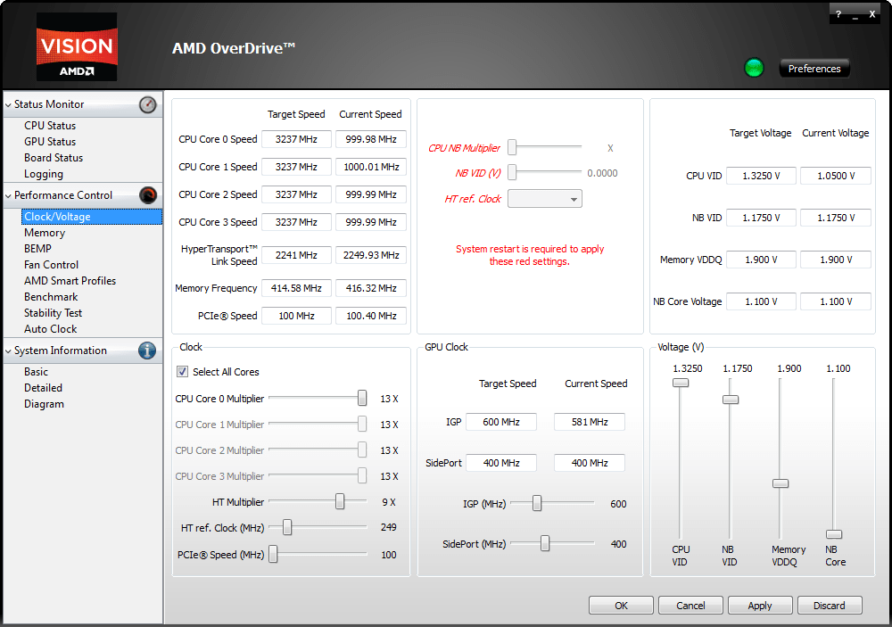This screenshot has width=892, height=627.
Task: Click the CPU Core 0 Multiplier slider handle
Action: 362,399
